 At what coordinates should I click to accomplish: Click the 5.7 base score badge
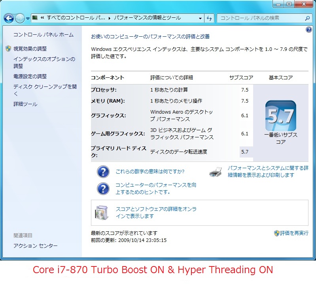281,116
